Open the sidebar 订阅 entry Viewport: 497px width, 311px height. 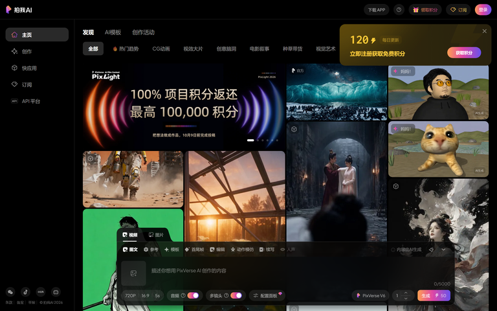(37, 84)
